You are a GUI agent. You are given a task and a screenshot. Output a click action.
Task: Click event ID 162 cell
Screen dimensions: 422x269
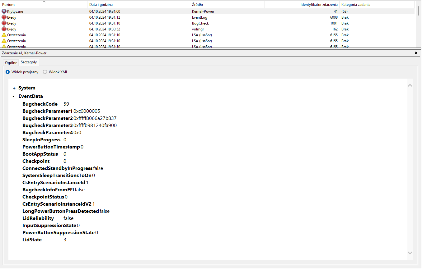[335, 29]
